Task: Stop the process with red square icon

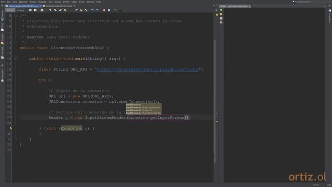Action: (221, 19)
